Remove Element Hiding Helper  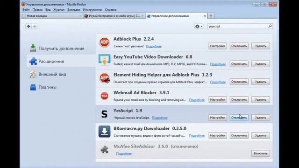pyautogui.click(x=261, y=82)
